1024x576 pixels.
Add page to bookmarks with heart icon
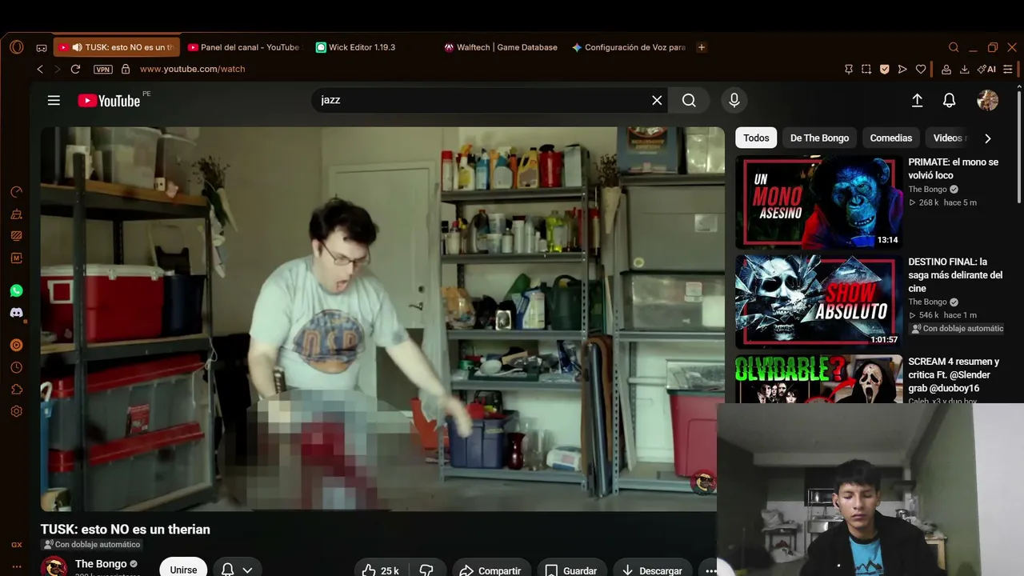pyautogui.click(x=921, y=70)
